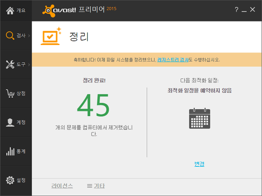Select the 개요 menu label
Viewport: 262px width, 196px height.
click(x=21, y=10)
